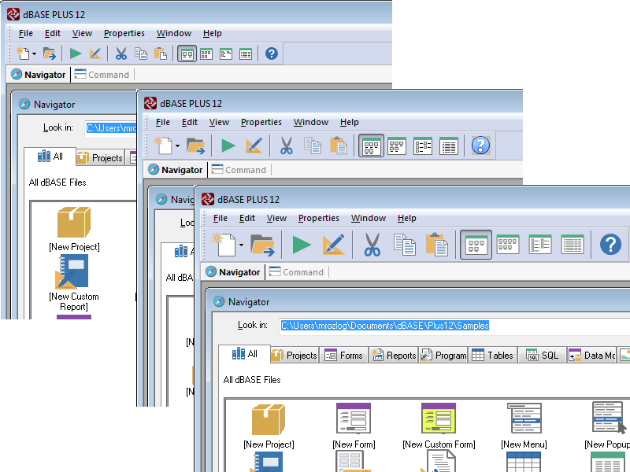Select the Small Icons view in the middle window

[x=397, y=146]
